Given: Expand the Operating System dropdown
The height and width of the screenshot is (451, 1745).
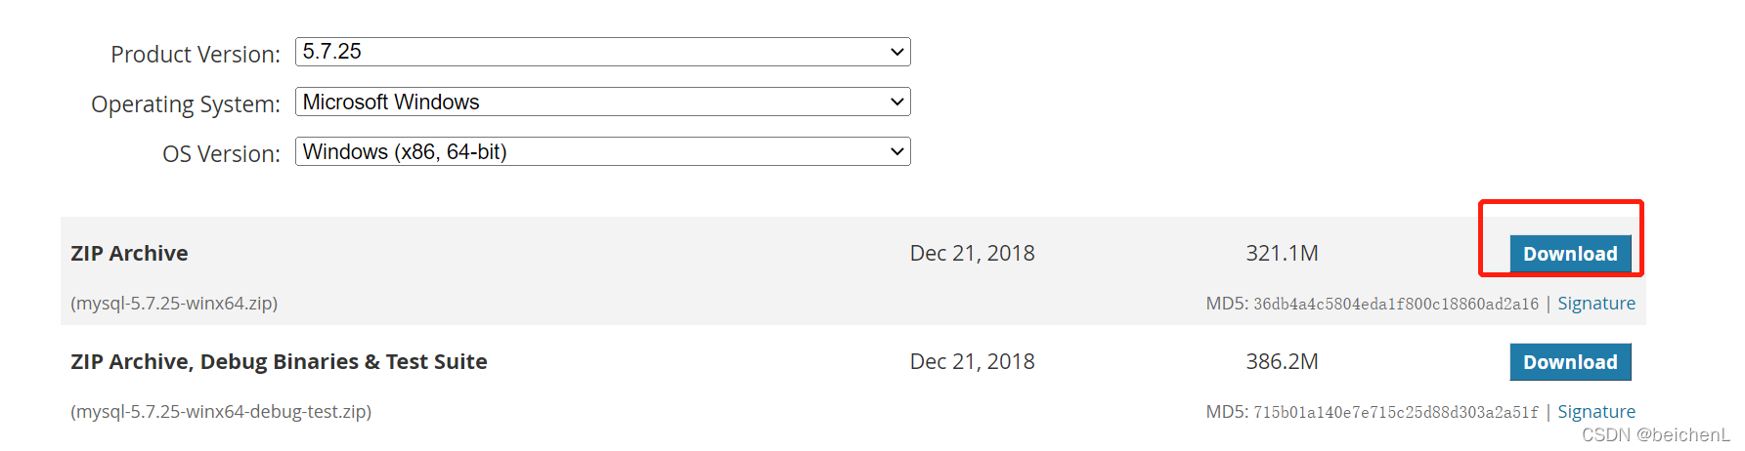Looking at the screenshot, I should coord(602,102).
